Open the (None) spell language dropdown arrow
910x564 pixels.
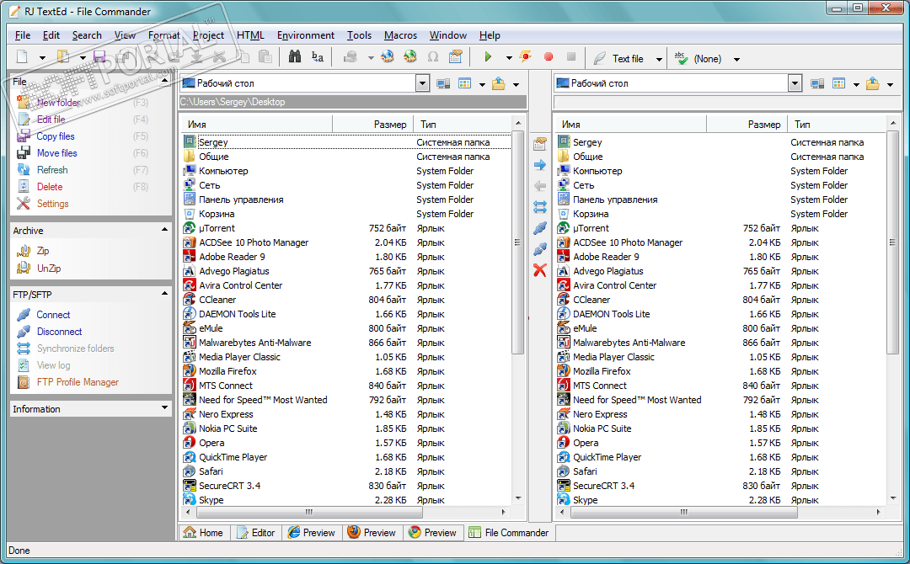[736, 59]
